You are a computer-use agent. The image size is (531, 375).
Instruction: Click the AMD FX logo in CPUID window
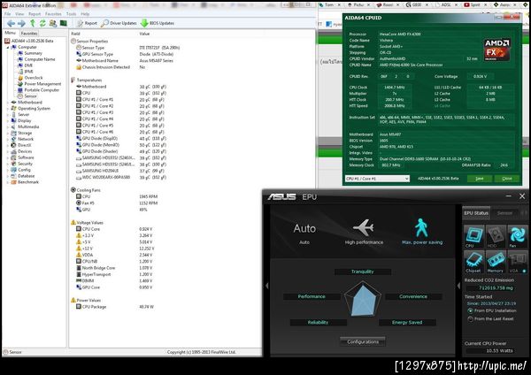coord(496,50)
